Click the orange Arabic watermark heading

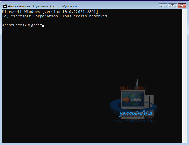133,88
